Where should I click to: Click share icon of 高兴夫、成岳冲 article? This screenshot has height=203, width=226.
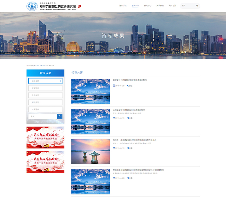[128, 148]
